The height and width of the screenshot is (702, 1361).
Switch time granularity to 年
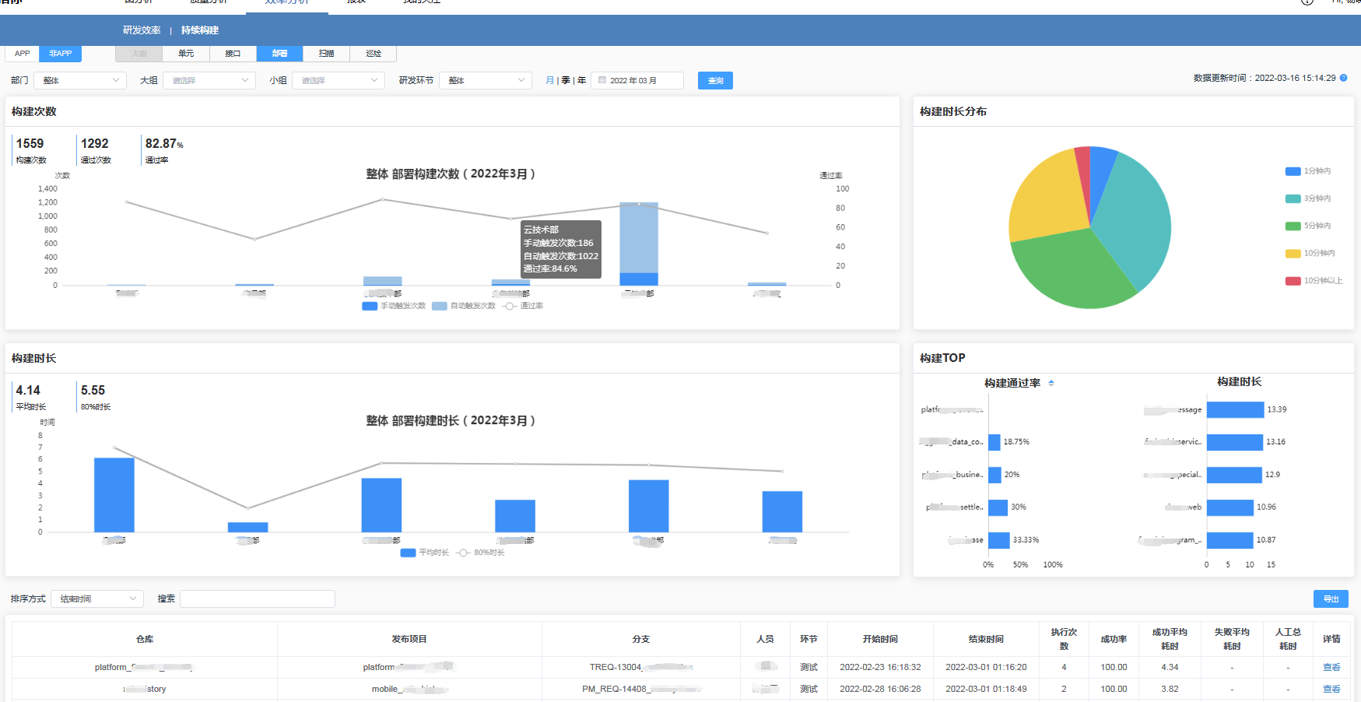click(581, 80)
